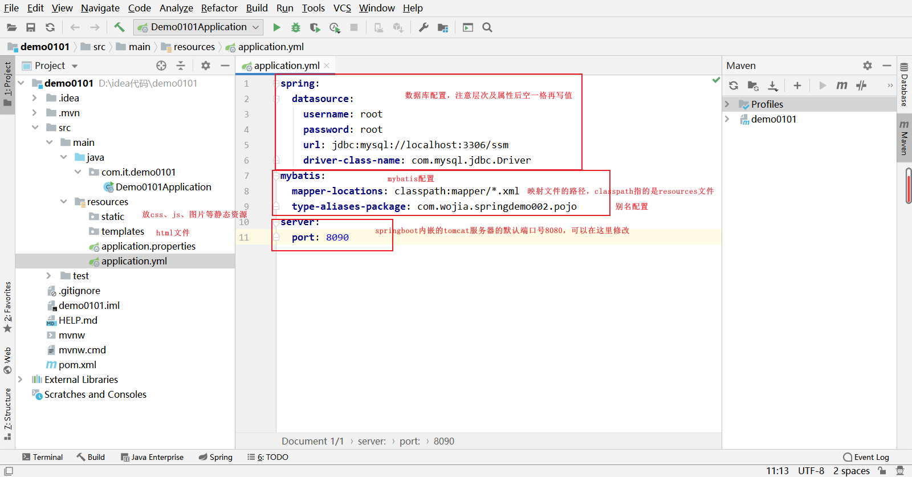Collapse the src folder
The height and width of the screenshot is (477, 912).
pos(35,128)
